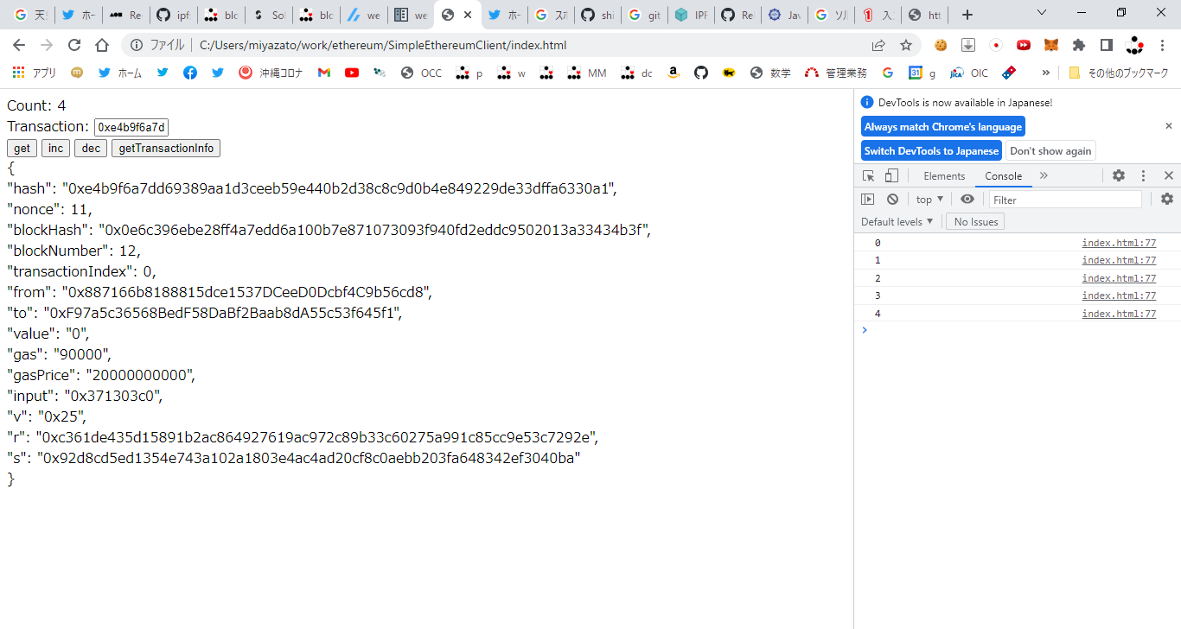Image resolution: width=1181 pixels, height=629 pixels.
Task: Open DevTools main settings gear
Action: [1119, 175]
